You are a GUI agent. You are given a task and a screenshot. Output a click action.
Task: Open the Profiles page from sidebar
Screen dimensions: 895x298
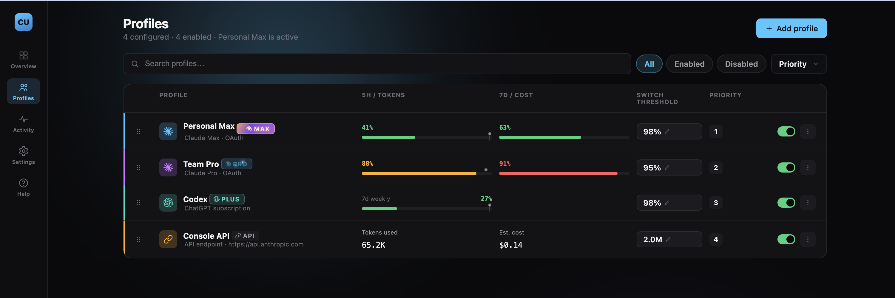click(x=23, y=91)
